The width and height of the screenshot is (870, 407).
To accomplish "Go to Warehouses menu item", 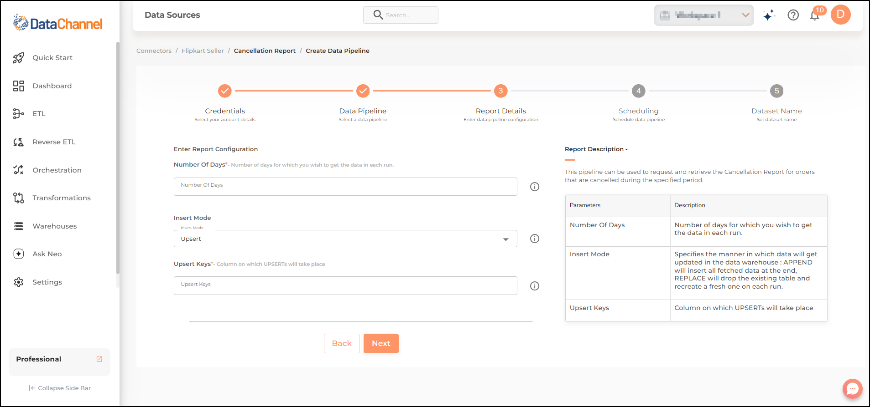I will point(55,226).
